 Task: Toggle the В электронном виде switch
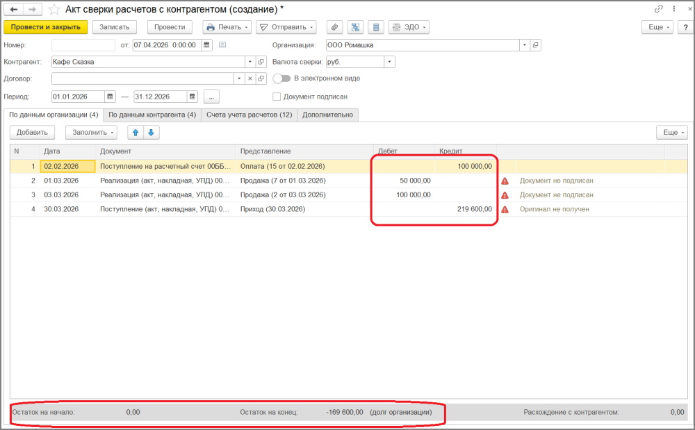coord(281,78)
